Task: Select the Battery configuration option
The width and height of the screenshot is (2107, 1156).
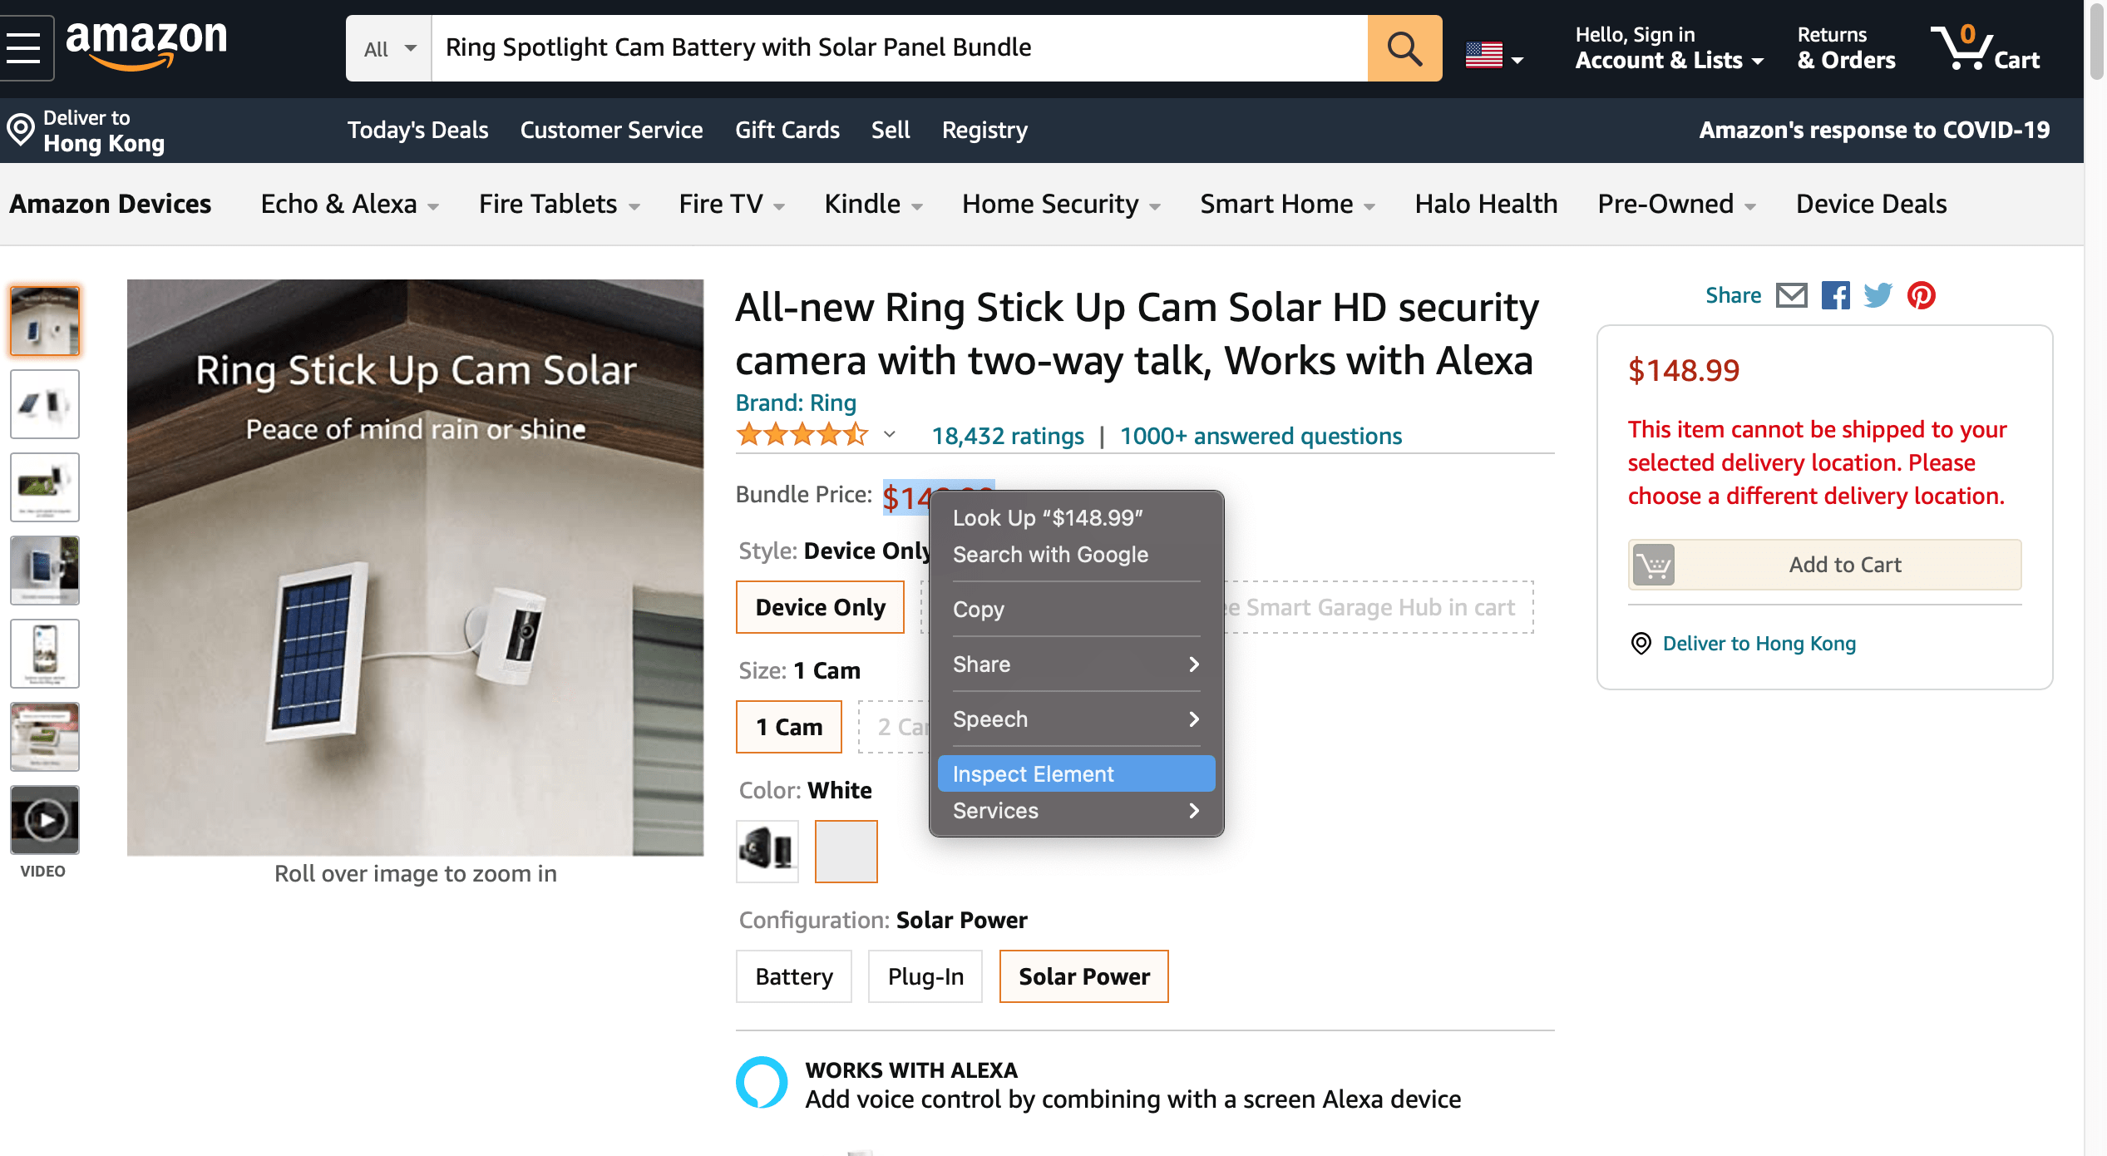Action: (x=793, y=976)
